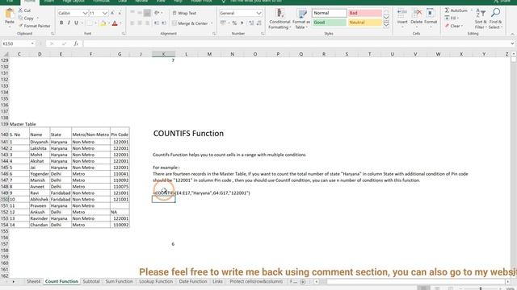Cut the selection with scissors icon
This screenshot has width=517, height=290.
coord(24,10)
